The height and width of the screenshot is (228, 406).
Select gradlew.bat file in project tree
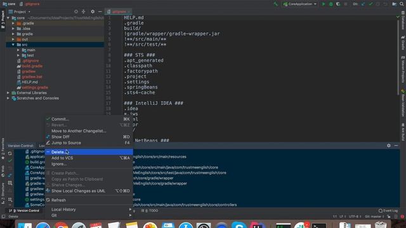point(32,77)
